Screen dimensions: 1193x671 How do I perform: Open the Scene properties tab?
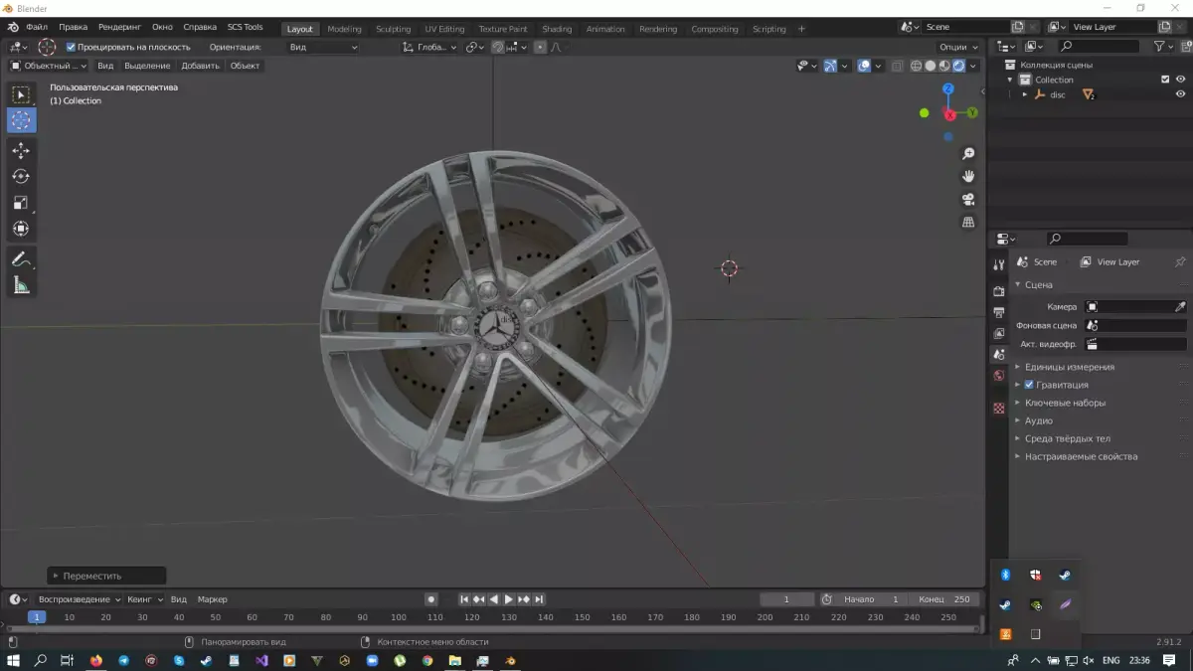point(999,354)
